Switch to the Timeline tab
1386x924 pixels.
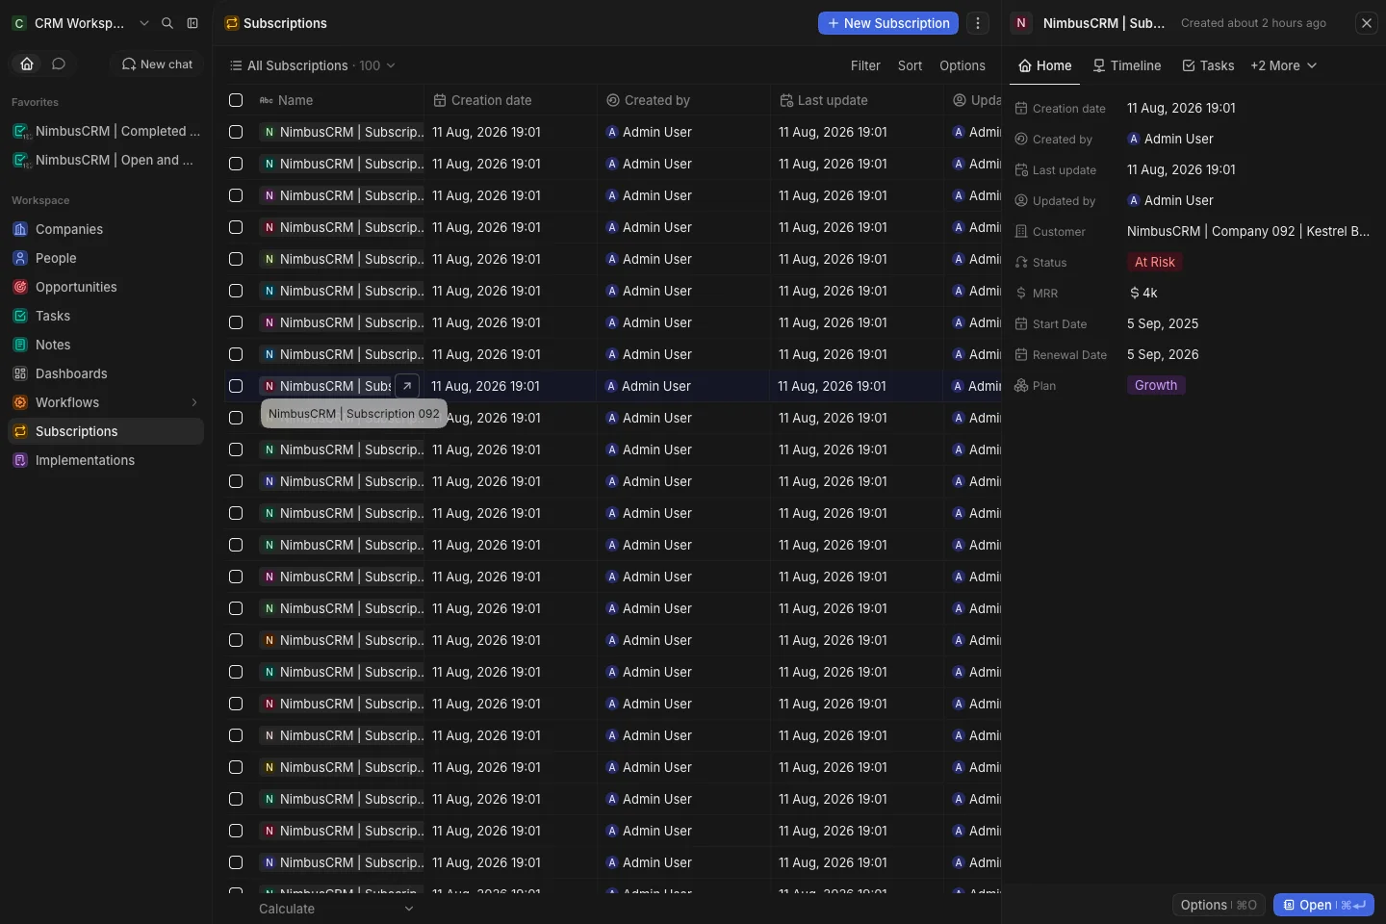(1126, 65)
